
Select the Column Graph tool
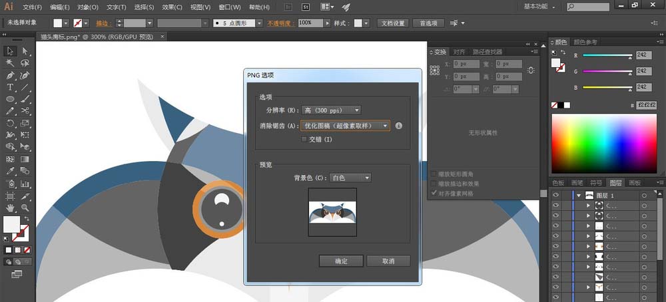(x=25, y=184)
